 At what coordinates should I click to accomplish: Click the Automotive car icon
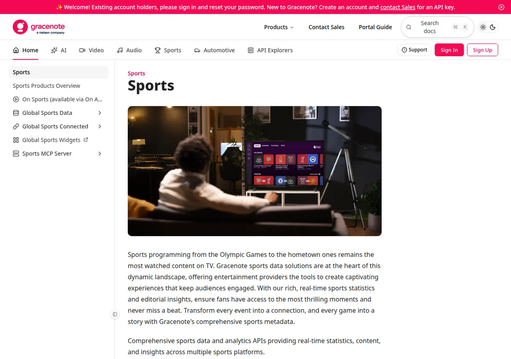click(197, 50)
